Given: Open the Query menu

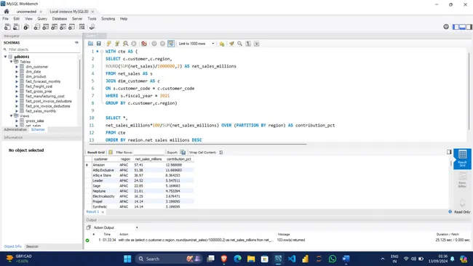Looking at the screenshot, I should point(42,19).
